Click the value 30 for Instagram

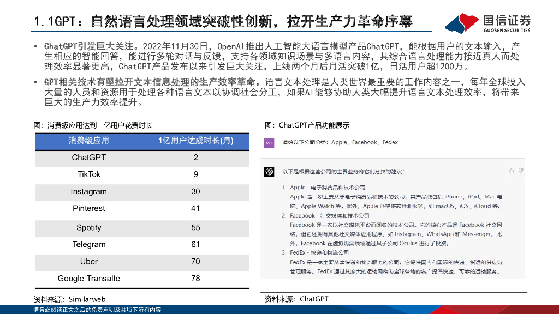(195, 191)
